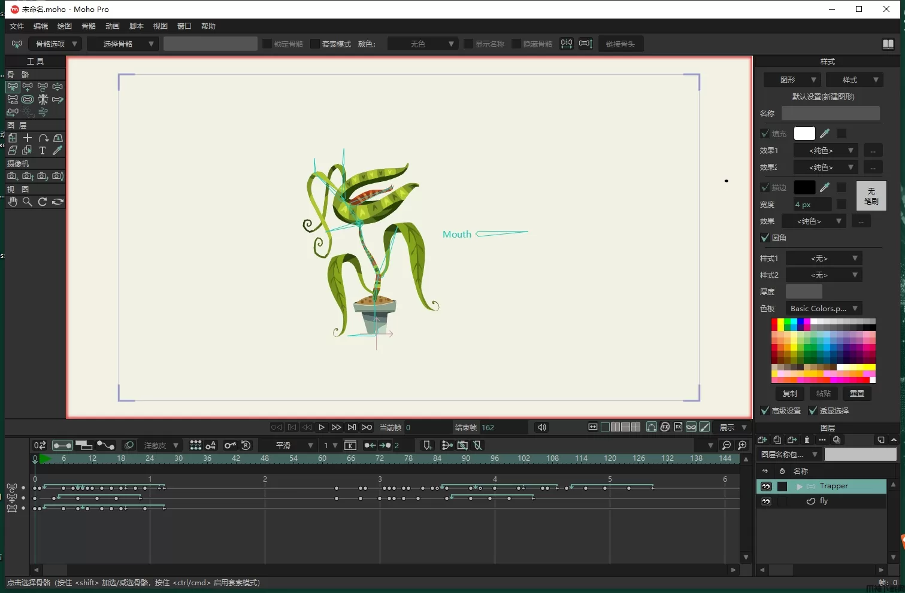The image size is (905, 593).
Task: Open the 骨骼选项 bone options dropdown
Action: (55, 44)
